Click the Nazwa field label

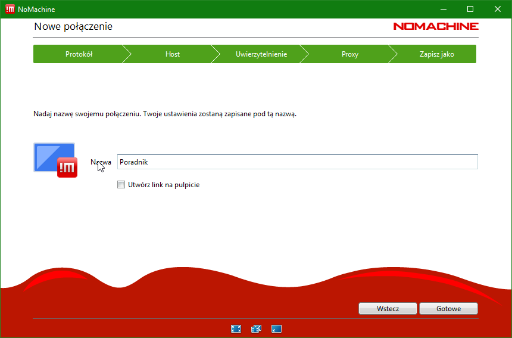(x=101, y=162)
